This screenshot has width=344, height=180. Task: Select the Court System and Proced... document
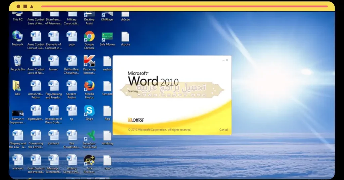click(36, 160)
